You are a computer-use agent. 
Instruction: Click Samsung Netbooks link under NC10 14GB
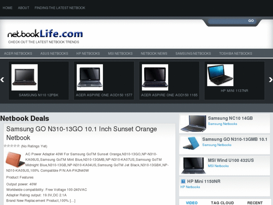pos(223,124)
